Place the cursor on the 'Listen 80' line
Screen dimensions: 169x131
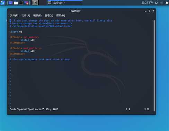click(16, 32)
